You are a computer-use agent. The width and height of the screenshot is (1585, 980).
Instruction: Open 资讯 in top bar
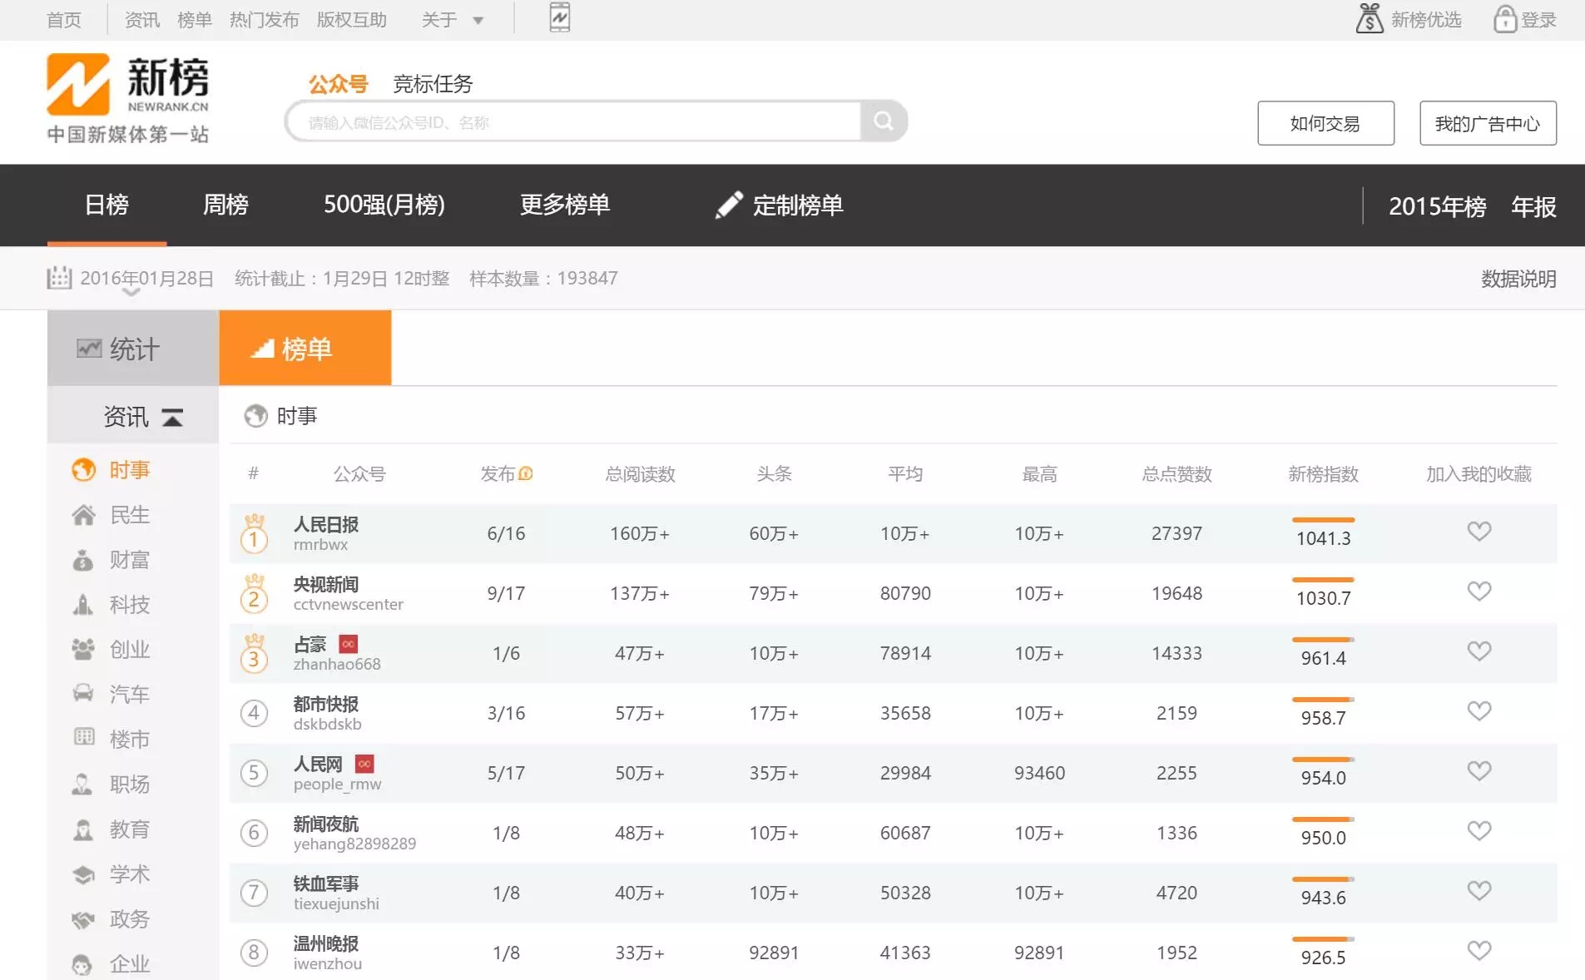tap(142, 20)
